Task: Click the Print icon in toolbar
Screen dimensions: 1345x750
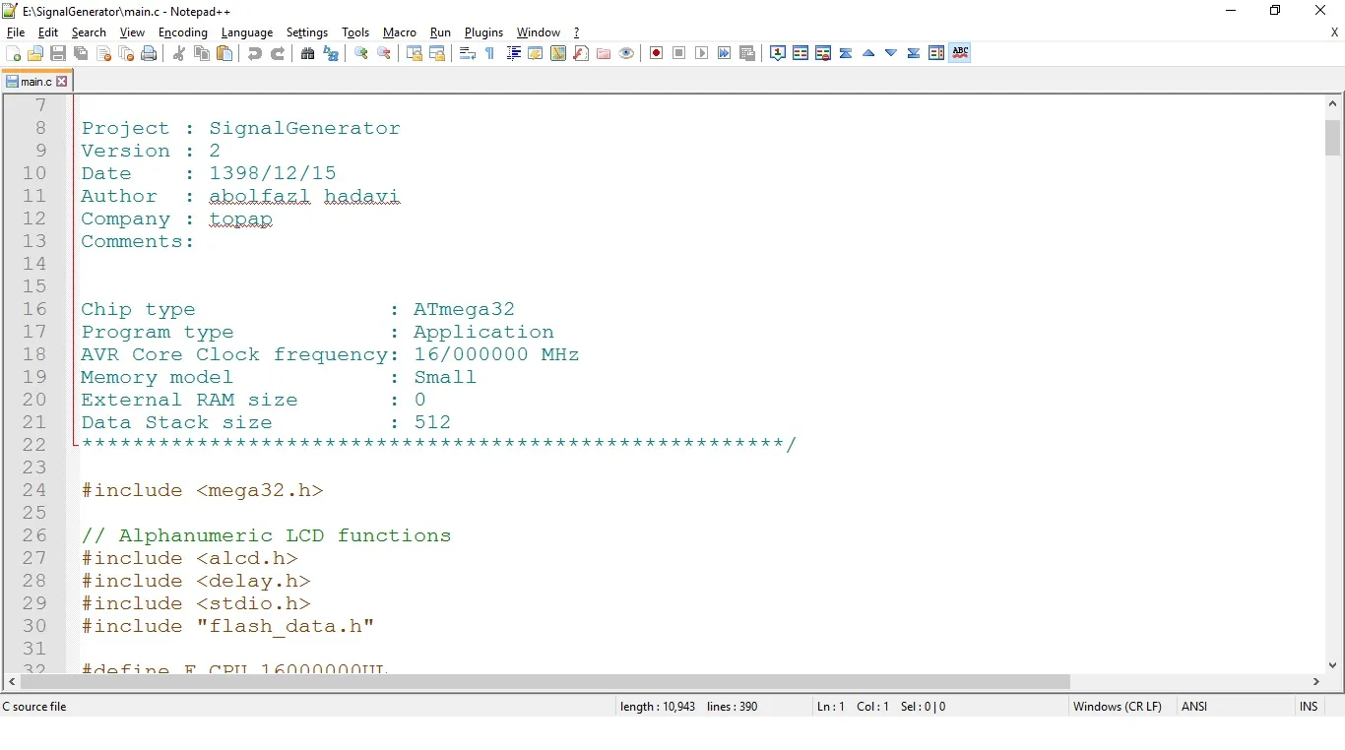Action: tap(149, 53)
